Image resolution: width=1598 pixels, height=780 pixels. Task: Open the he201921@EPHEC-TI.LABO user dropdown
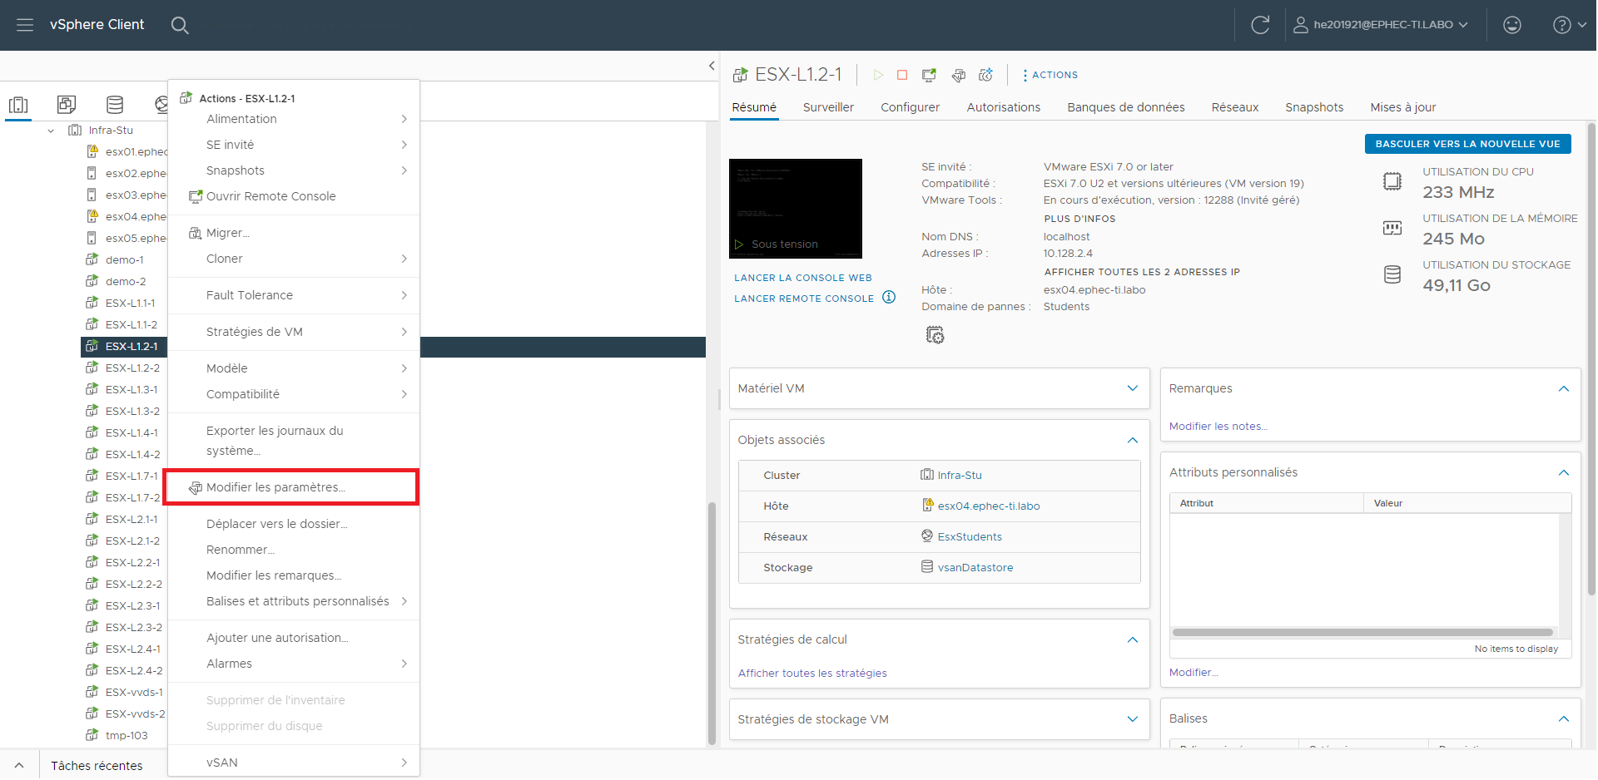tap(1381, 25)
